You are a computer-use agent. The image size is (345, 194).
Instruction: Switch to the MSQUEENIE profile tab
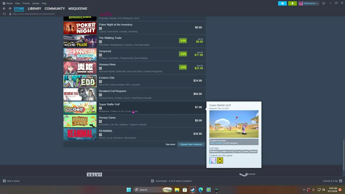(78, 9)
